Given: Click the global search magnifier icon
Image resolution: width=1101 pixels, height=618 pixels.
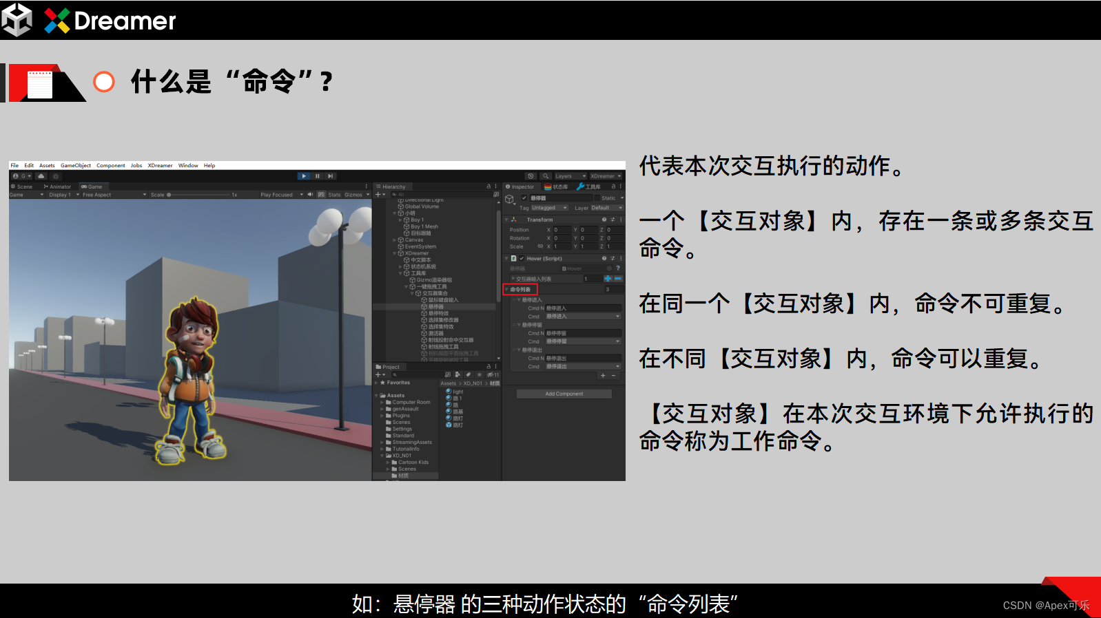Looking at the screenshot, I should (545, 176).
